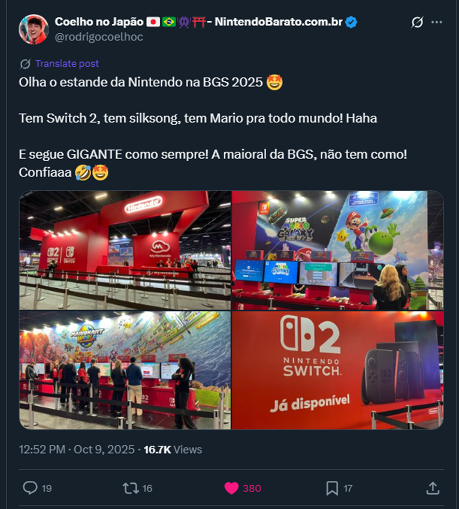
Task: Click the 12:52 PM Oct 9 timestamp
Action: point(77,449)
